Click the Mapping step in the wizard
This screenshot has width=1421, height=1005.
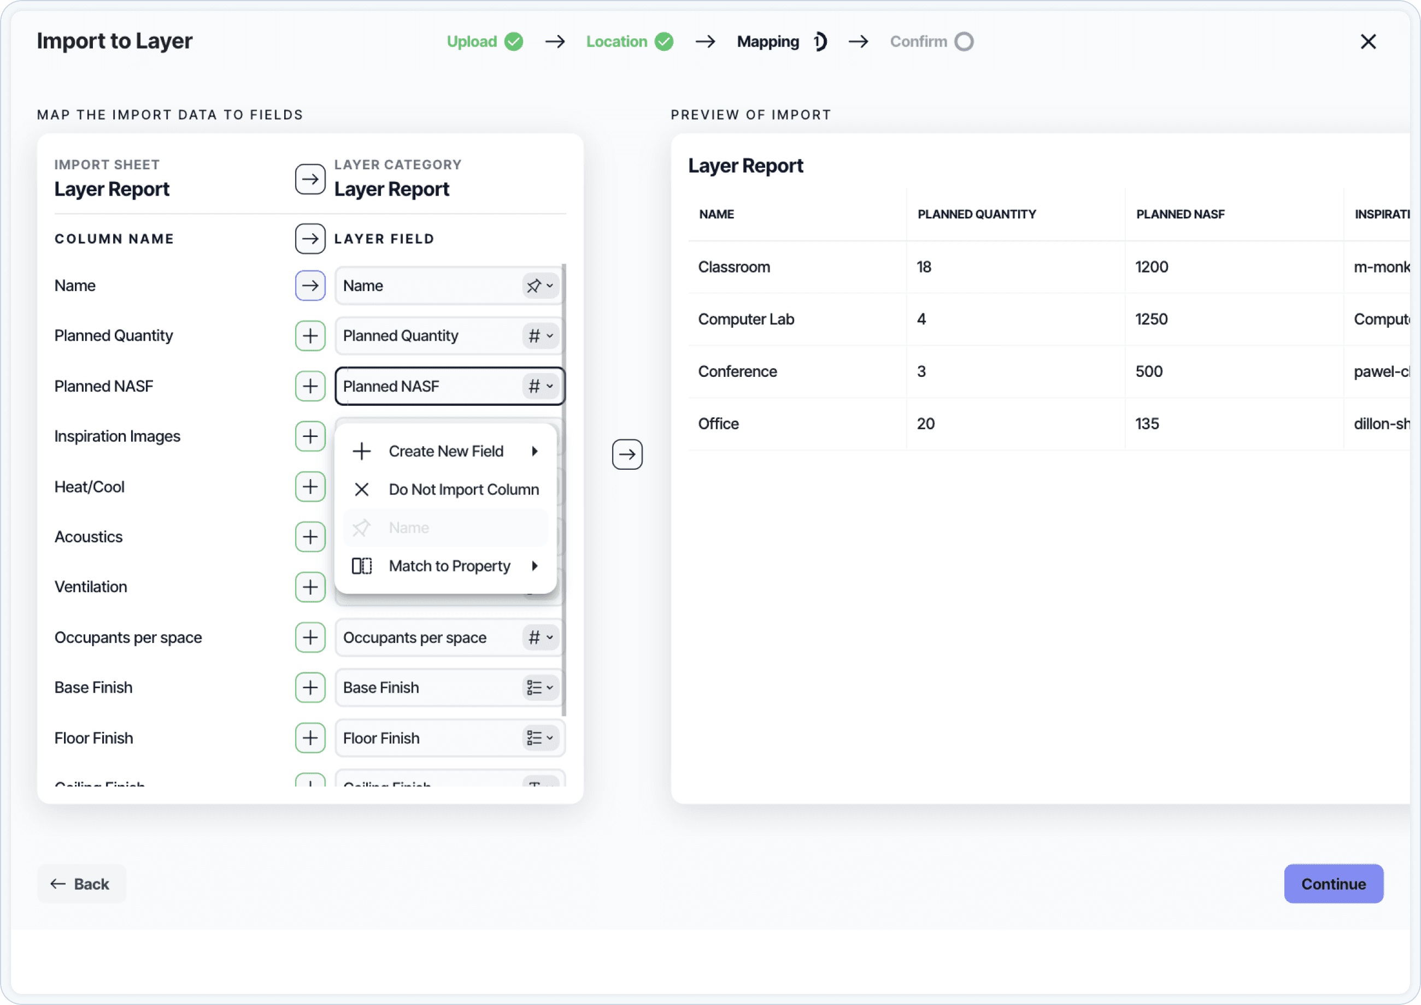[x=768, y=42]
